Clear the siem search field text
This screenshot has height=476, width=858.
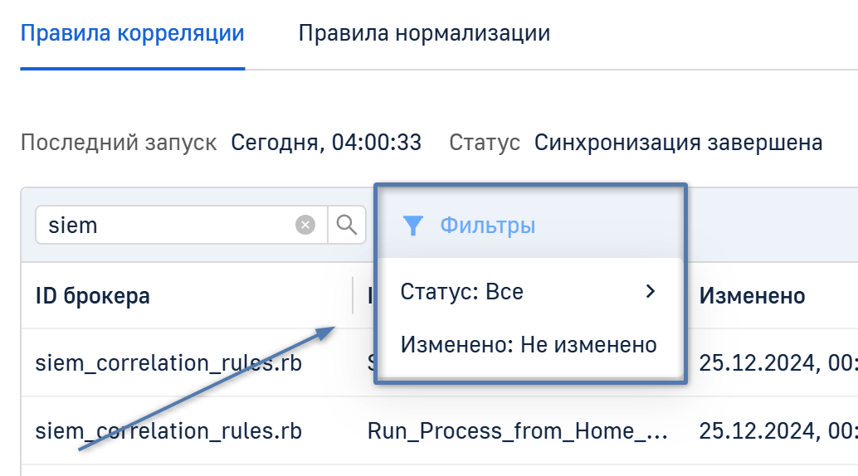click(x=305, y=225)
